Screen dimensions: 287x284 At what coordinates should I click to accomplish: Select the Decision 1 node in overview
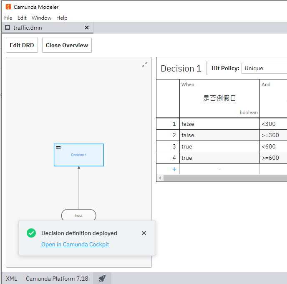click(79, 155)
